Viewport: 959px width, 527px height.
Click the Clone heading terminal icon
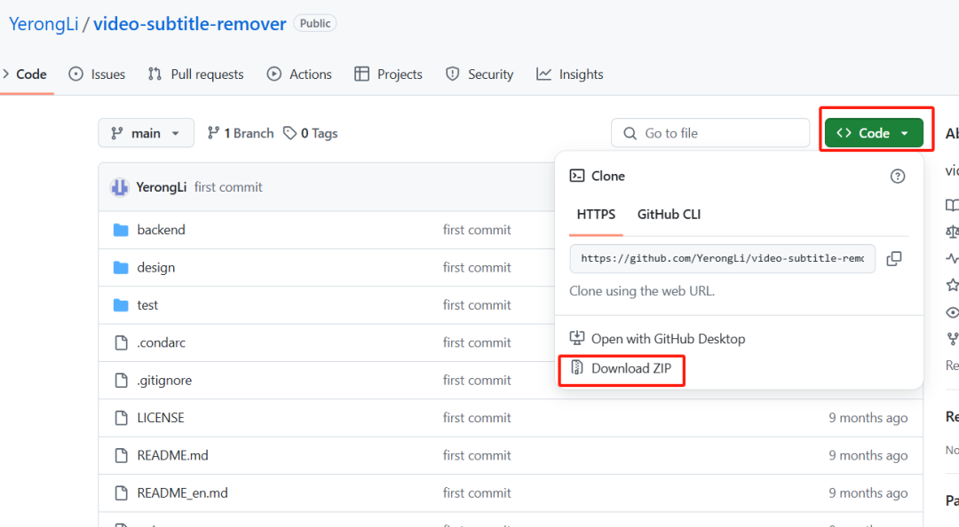click(x=577, y=176)
